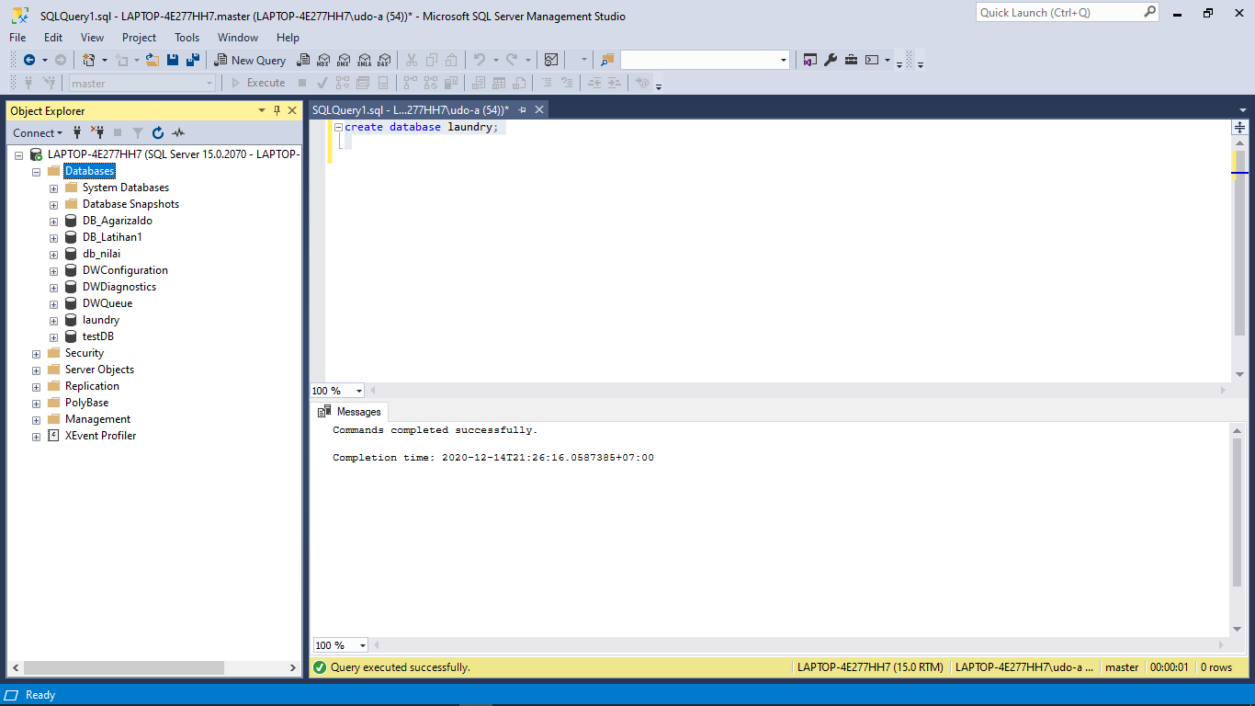Open a new MDX query
This screenshot has height=706, width=1255.
pyautogui.click(x=322, y=60)
